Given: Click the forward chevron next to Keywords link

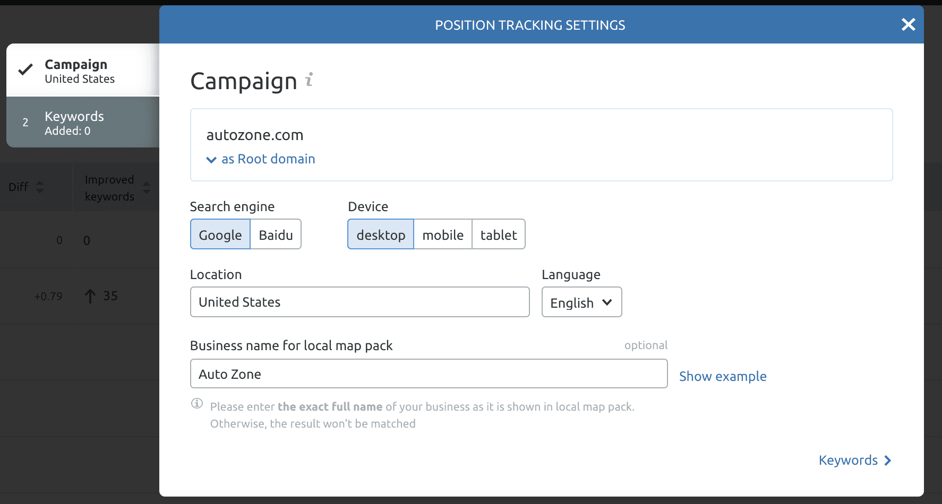Looking at the screenshot, I should [887, 460].
